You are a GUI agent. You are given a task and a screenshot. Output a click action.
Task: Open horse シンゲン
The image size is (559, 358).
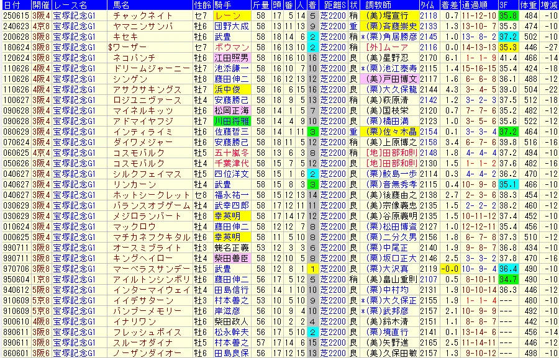click(x=130, y=79)
